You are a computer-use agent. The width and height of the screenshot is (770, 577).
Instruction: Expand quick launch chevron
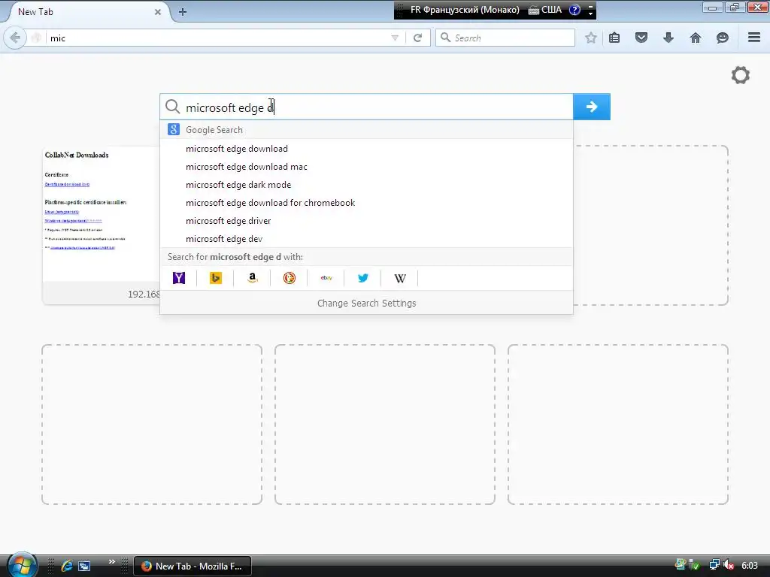(x=112, y=561)
